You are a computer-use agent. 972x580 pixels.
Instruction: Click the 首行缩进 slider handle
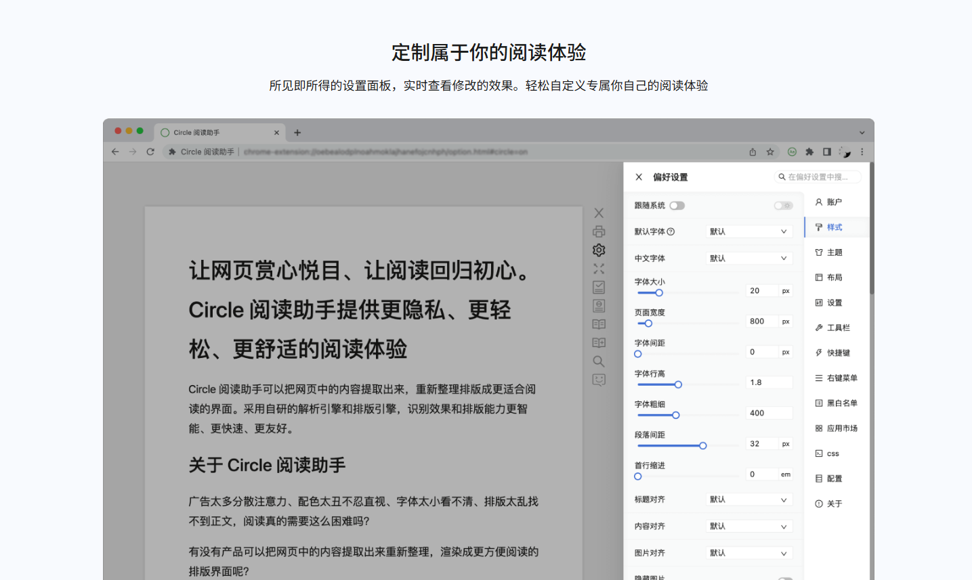638,476
